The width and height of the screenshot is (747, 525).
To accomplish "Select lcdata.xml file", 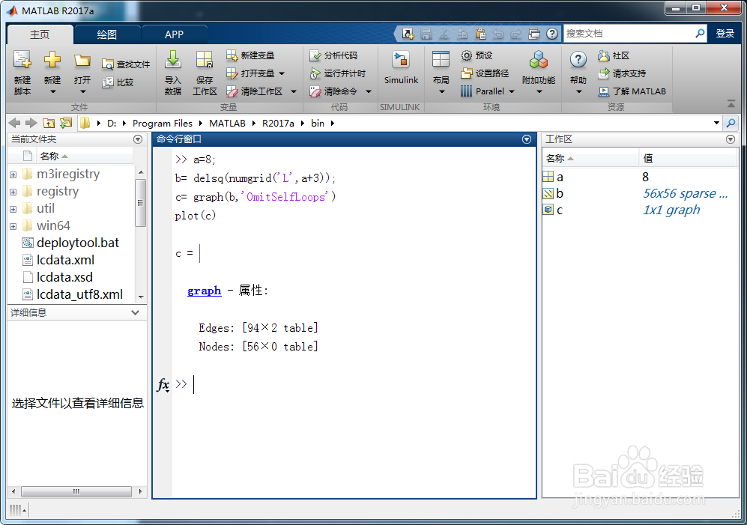I will click(x=58, y=260).
